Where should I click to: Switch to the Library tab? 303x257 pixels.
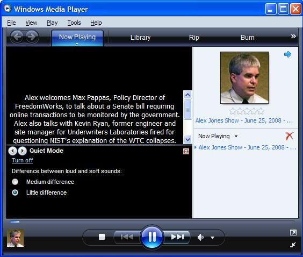point(140,38)
